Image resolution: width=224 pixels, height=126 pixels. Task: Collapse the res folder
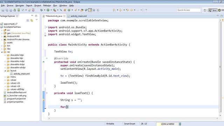click(2, 52)
